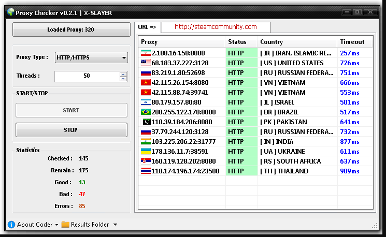Viewport: 386px width, 237px height.
Task: Minimize the Proxy Checker window
Action: [347, 12]
